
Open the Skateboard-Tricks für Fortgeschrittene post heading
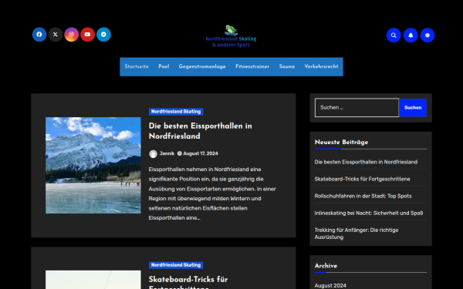[188, 283]
